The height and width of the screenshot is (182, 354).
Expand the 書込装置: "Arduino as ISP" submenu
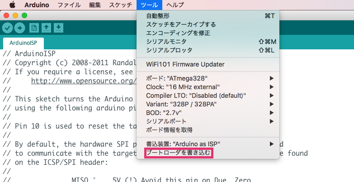click(208, 144)
